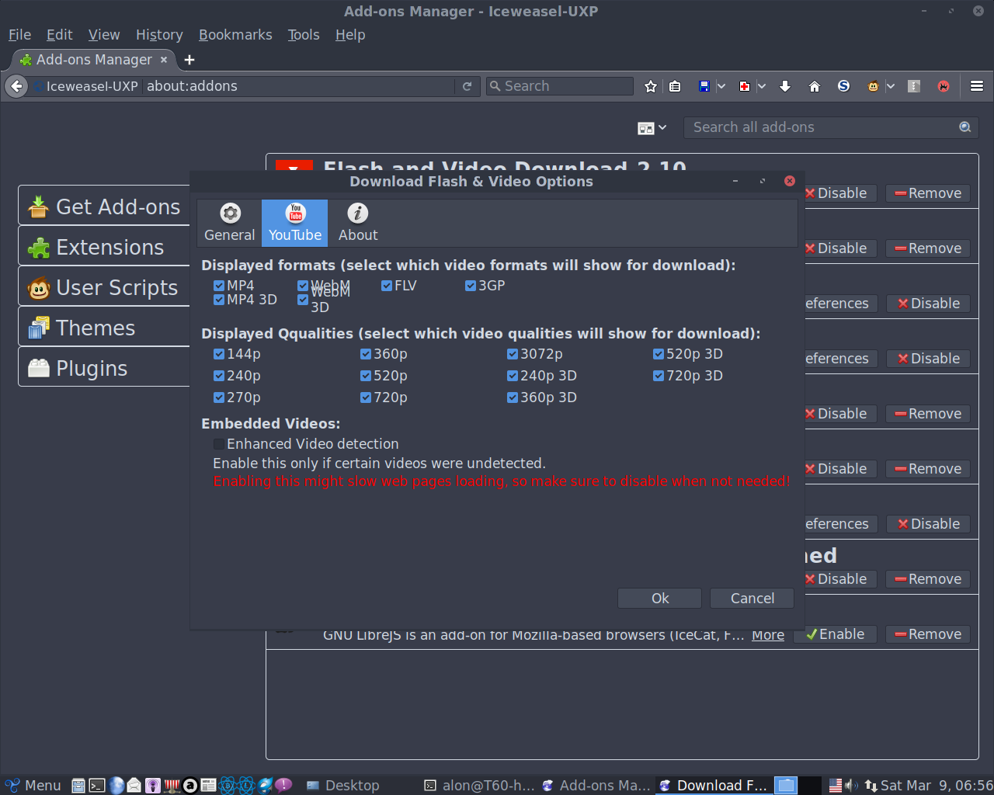Open the add-ons tools dropdown
Image resolution: width=994 pixels, height=795 pixels.
(x=652, y=128)
